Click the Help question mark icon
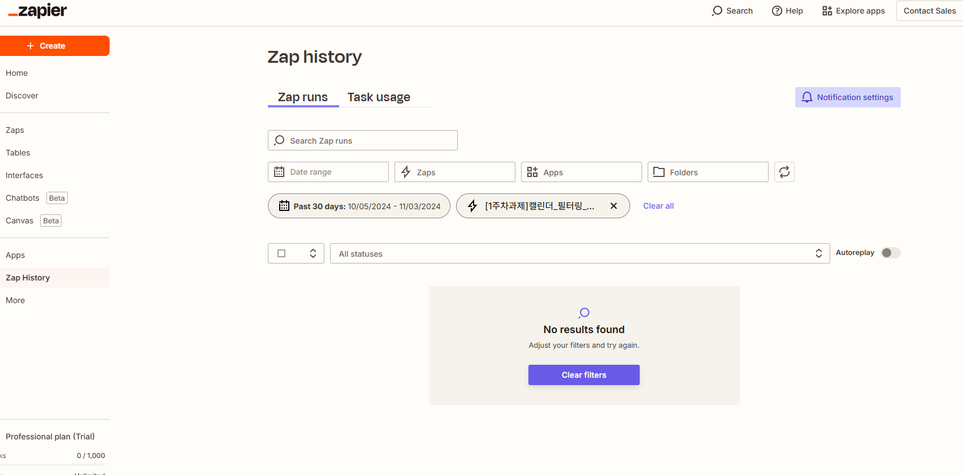963x475 pixels. click(x=777, y=11)
